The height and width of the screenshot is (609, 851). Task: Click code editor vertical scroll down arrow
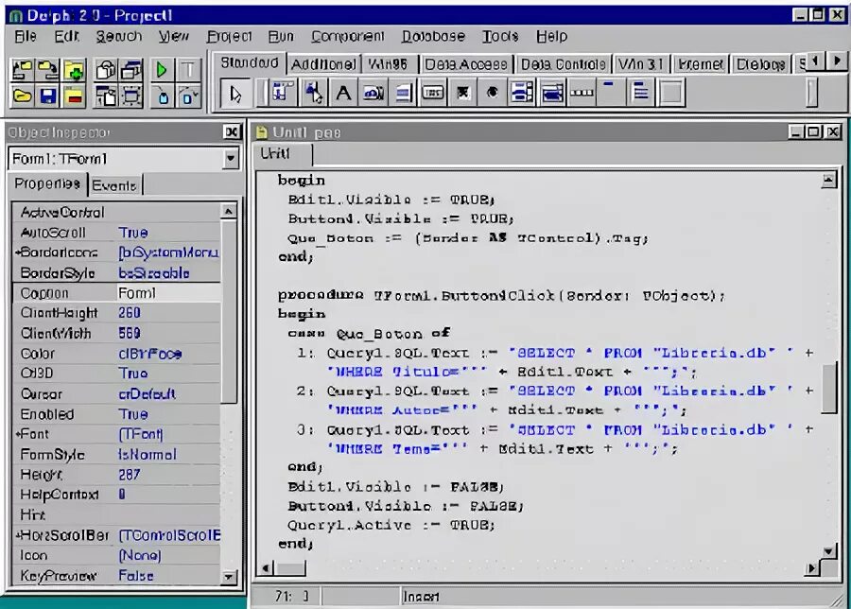(x=828, y=552)
